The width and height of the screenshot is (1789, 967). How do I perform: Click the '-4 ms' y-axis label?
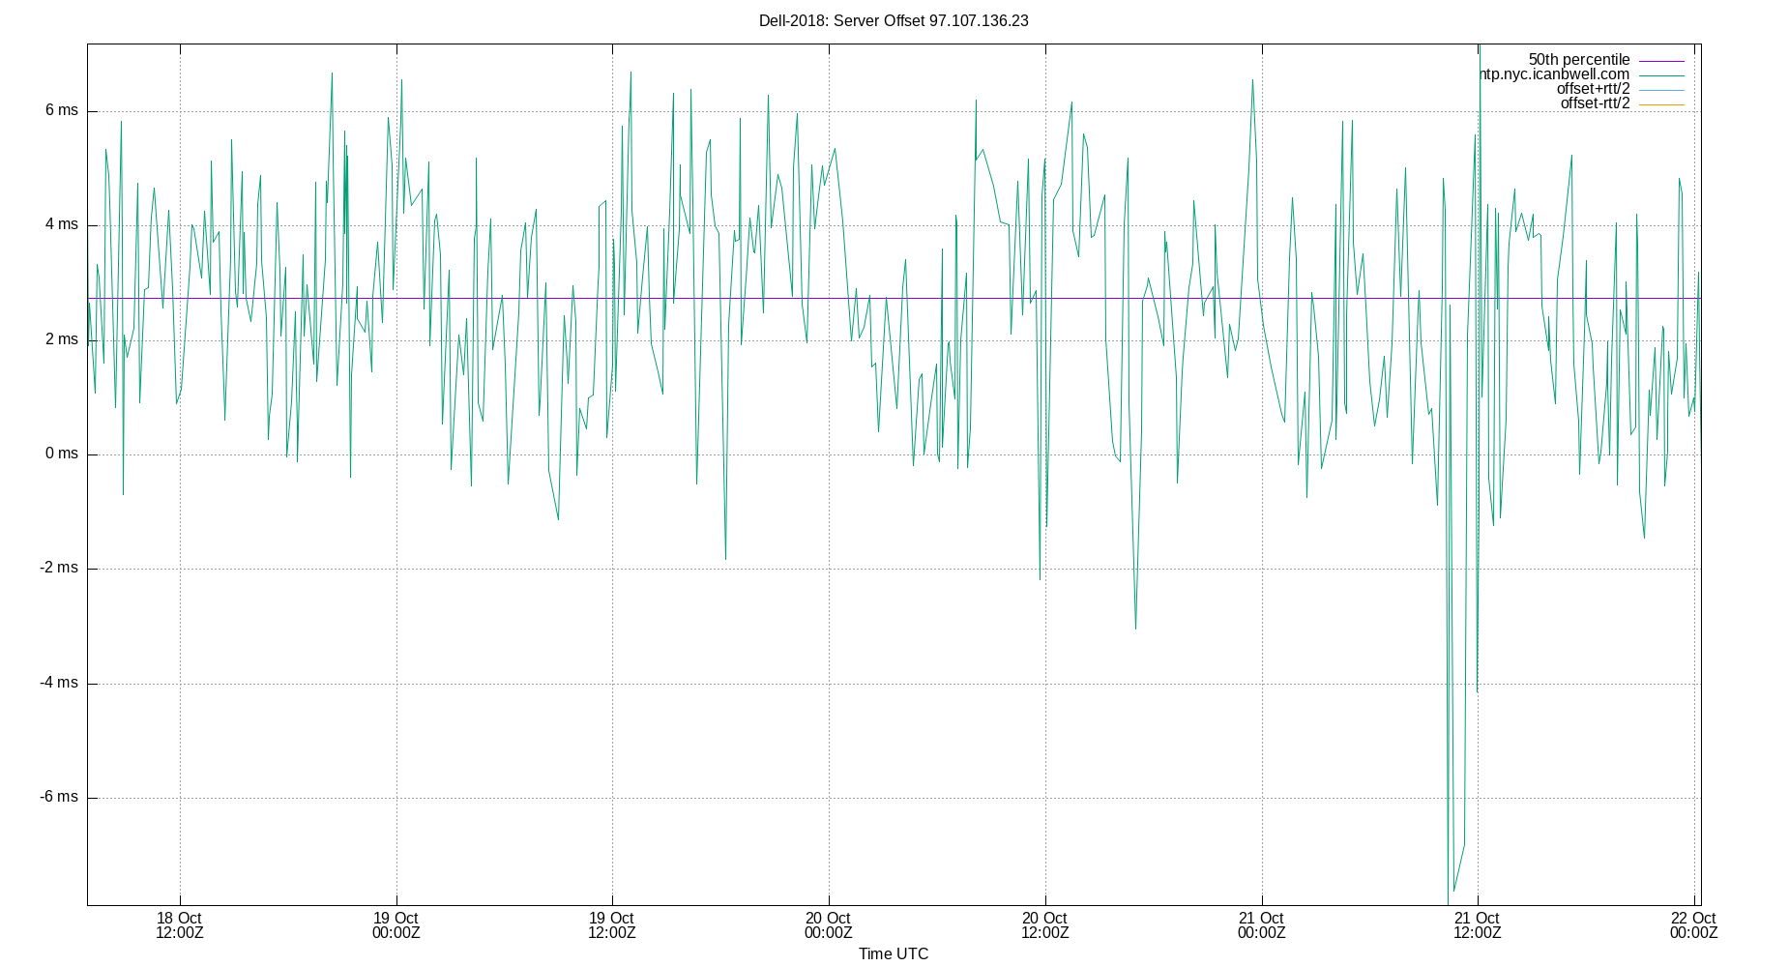58,683
